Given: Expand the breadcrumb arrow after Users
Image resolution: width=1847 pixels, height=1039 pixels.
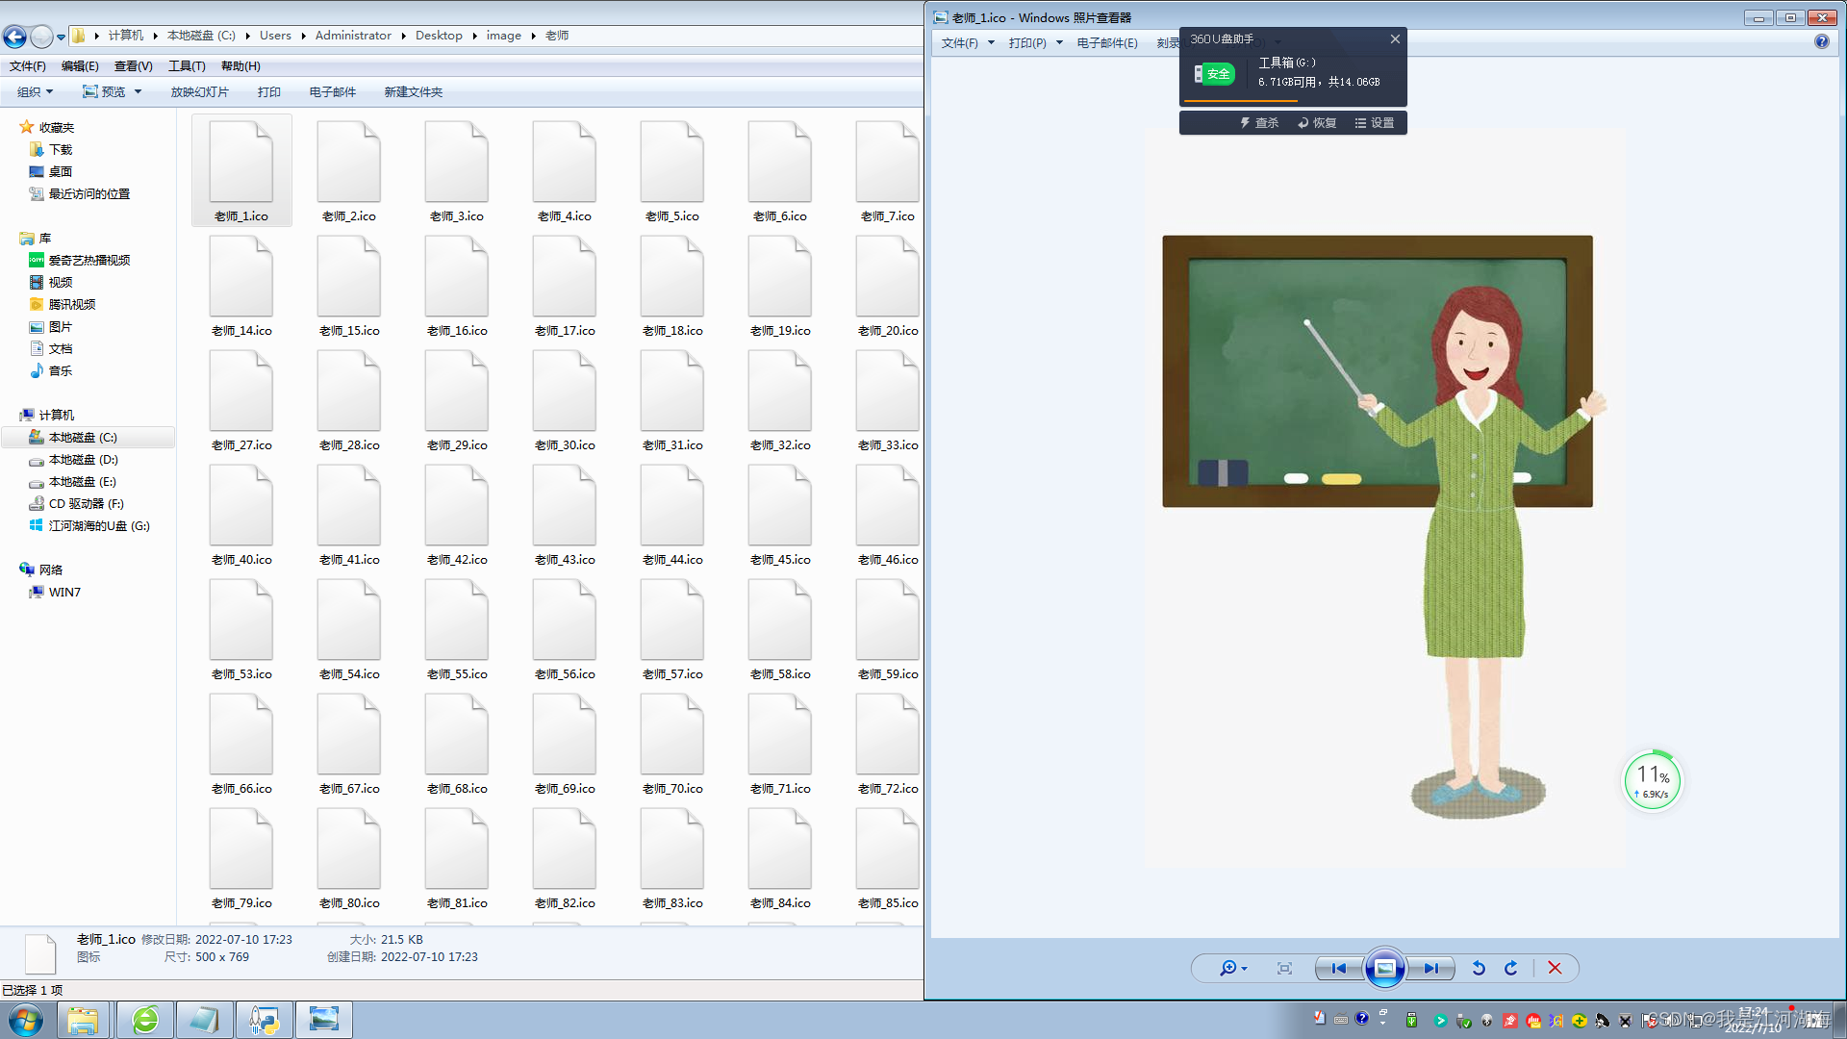Looking at the screenshot, I should [x=303, y=36].
